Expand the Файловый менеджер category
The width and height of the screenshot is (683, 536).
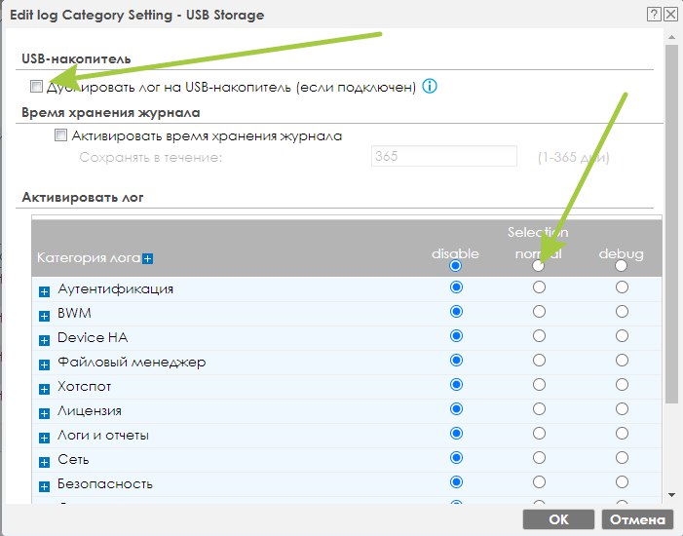click(x=45, y=364)
